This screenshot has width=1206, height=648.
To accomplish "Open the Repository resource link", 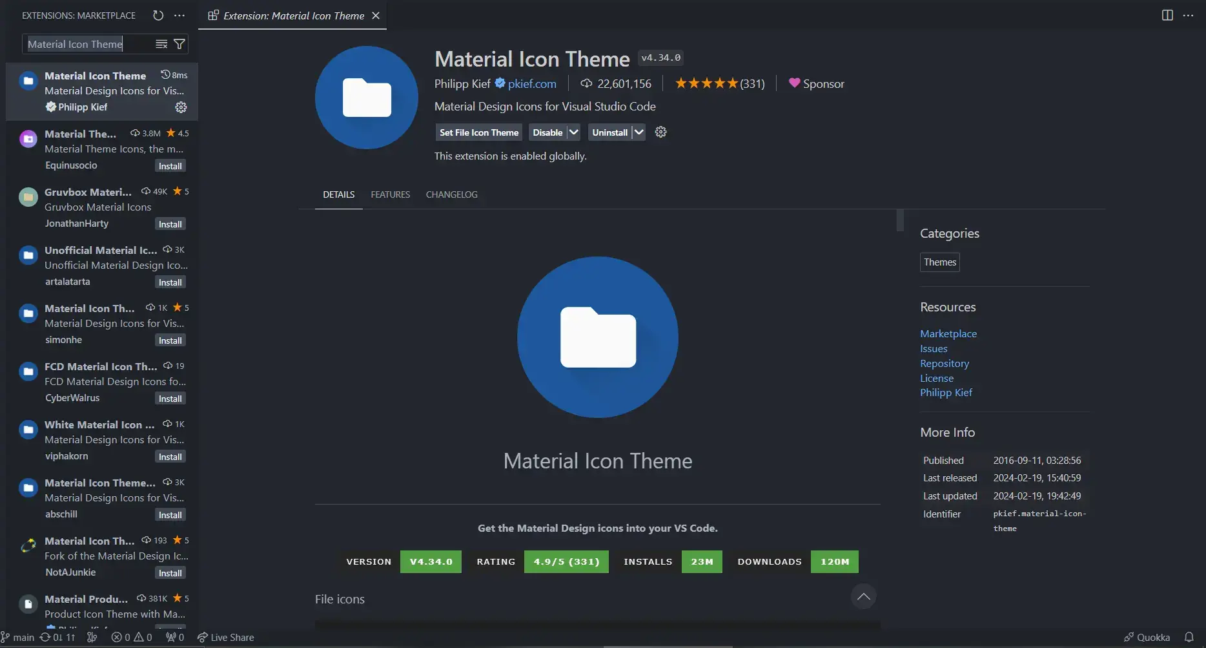I will pyautogui.click(x=945, y=363).
